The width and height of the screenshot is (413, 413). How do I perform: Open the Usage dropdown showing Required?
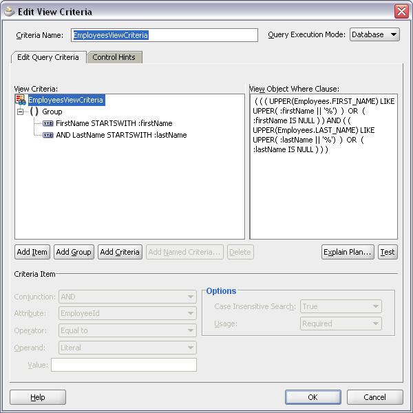tap(341, 324)
